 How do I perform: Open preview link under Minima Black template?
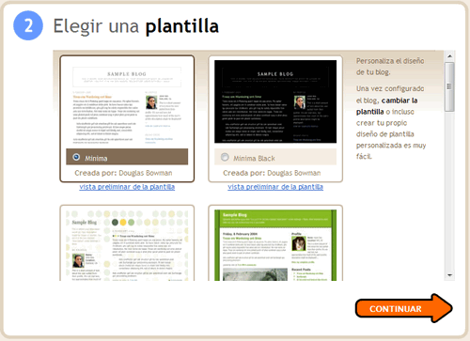275,187
